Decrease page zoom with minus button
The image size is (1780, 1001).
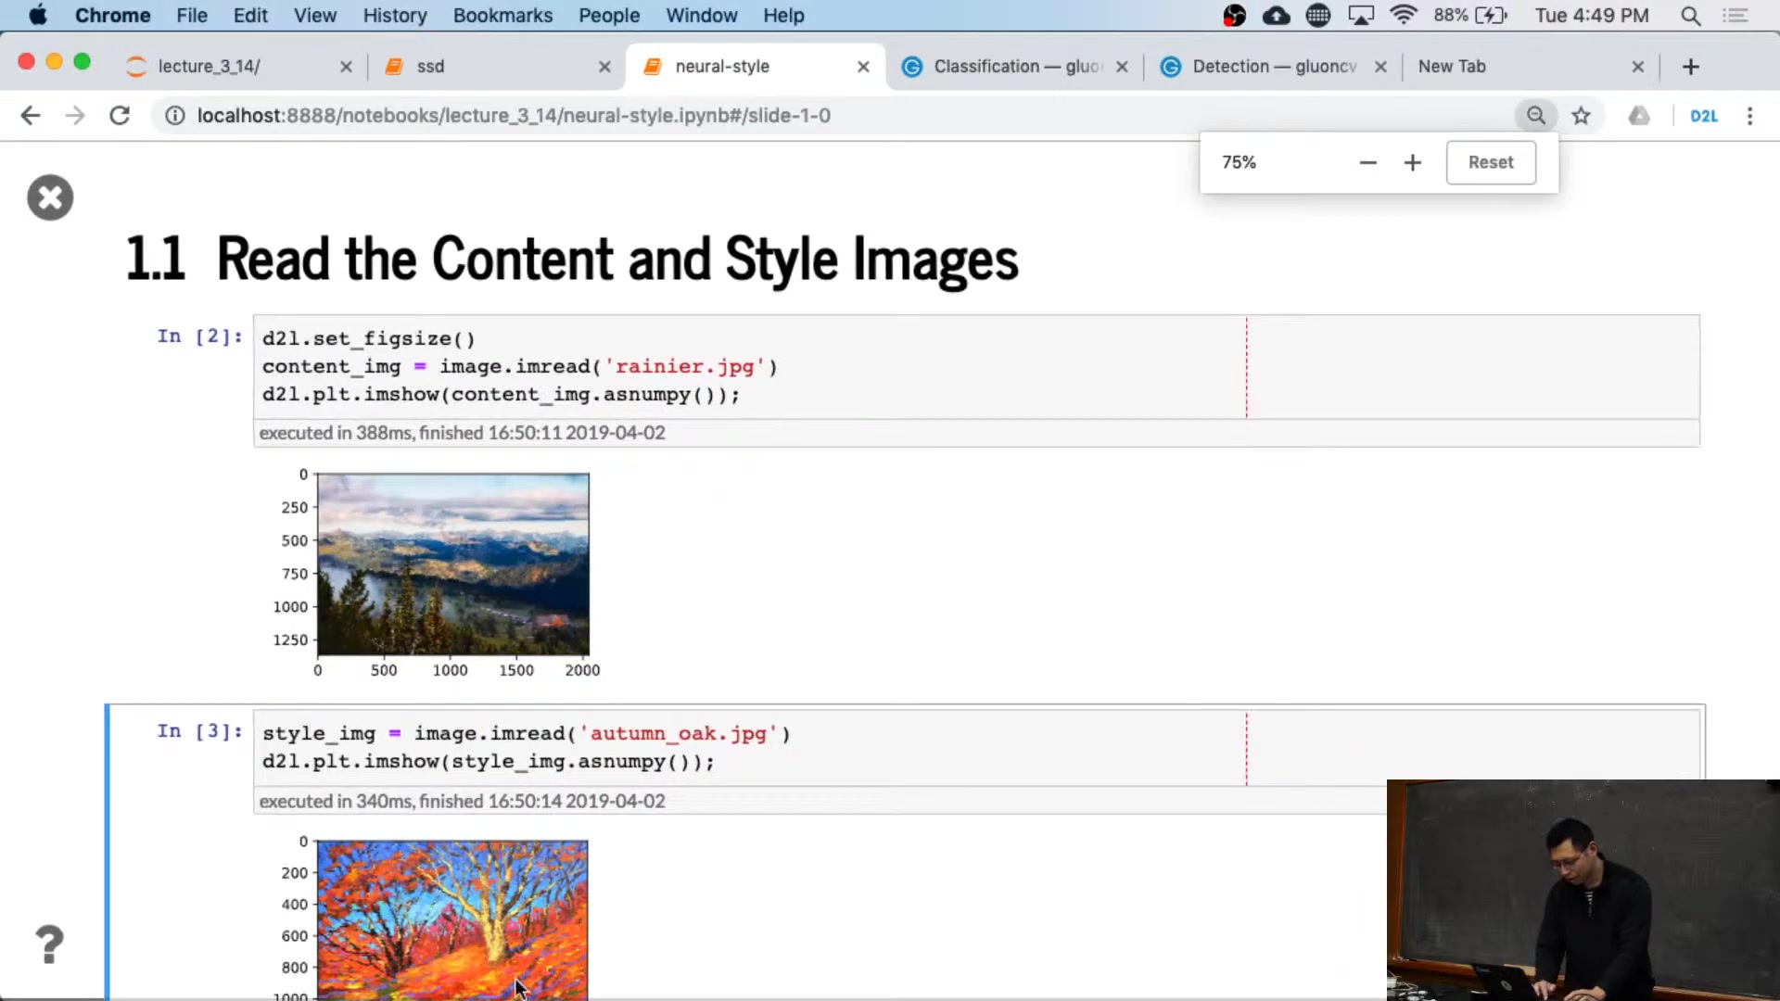click(1368, 163)
